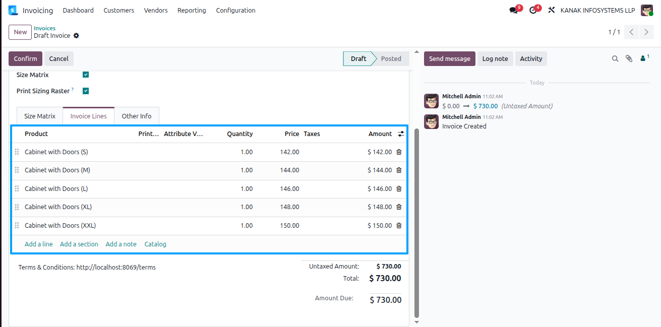Screen dimensions: 661x327
Task: Click the Send message button
Action: 450,58
